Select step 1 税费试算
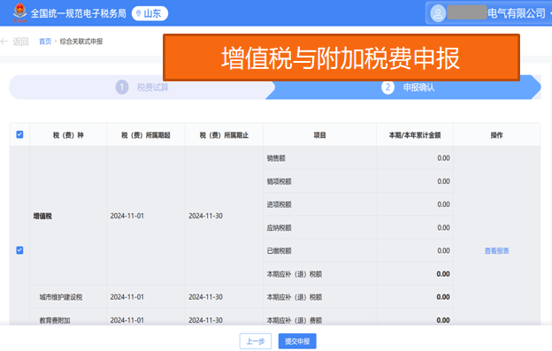 coord(142,88)
